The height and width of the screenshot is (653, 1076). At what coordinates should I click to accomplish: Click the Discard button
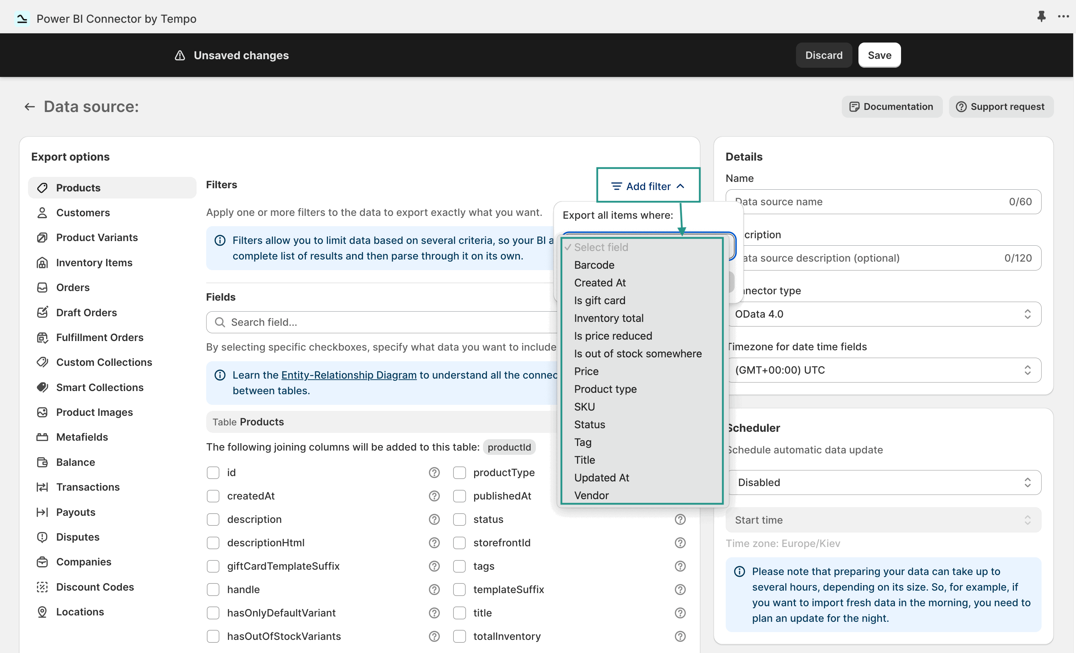[824, 55]
